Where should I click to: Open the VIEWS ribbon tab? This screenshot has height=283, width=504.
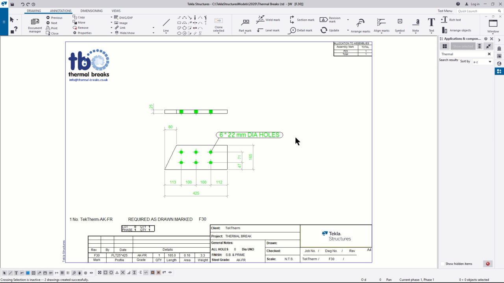click(x=116, y=11)
